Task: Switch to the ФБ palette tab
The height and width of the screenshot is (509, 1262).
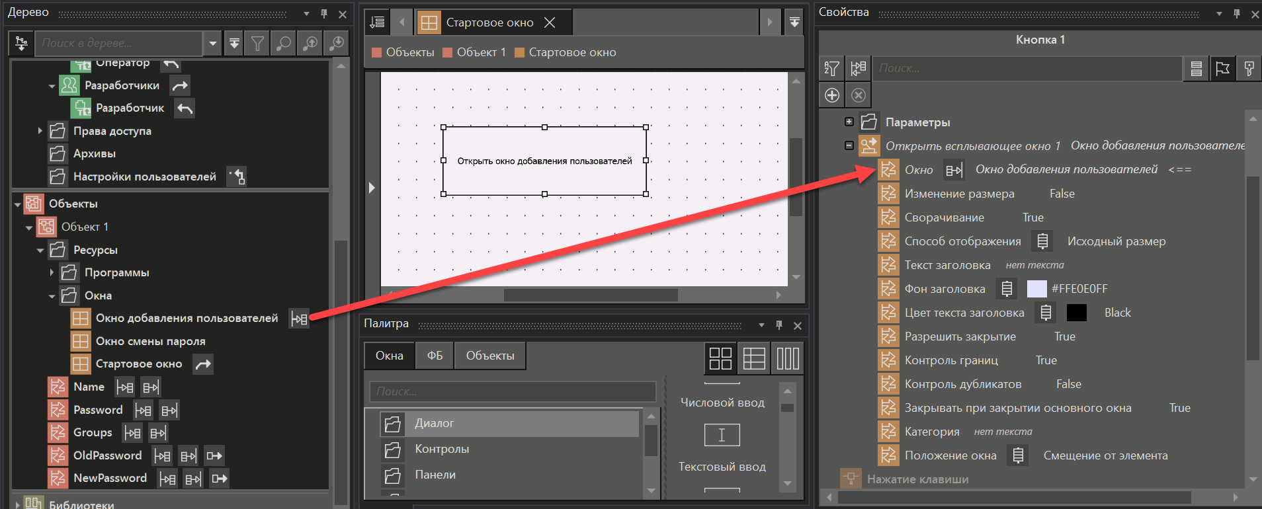Action: pyautogui.click(x=435, y=356)
